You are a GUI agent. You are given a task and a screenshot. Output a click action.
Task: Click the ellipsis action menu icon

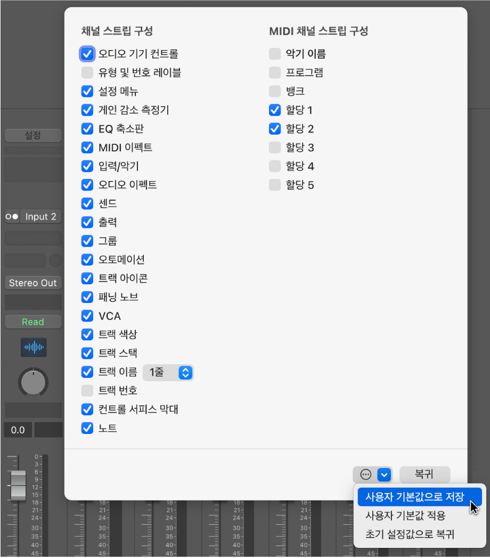[365, 474]
